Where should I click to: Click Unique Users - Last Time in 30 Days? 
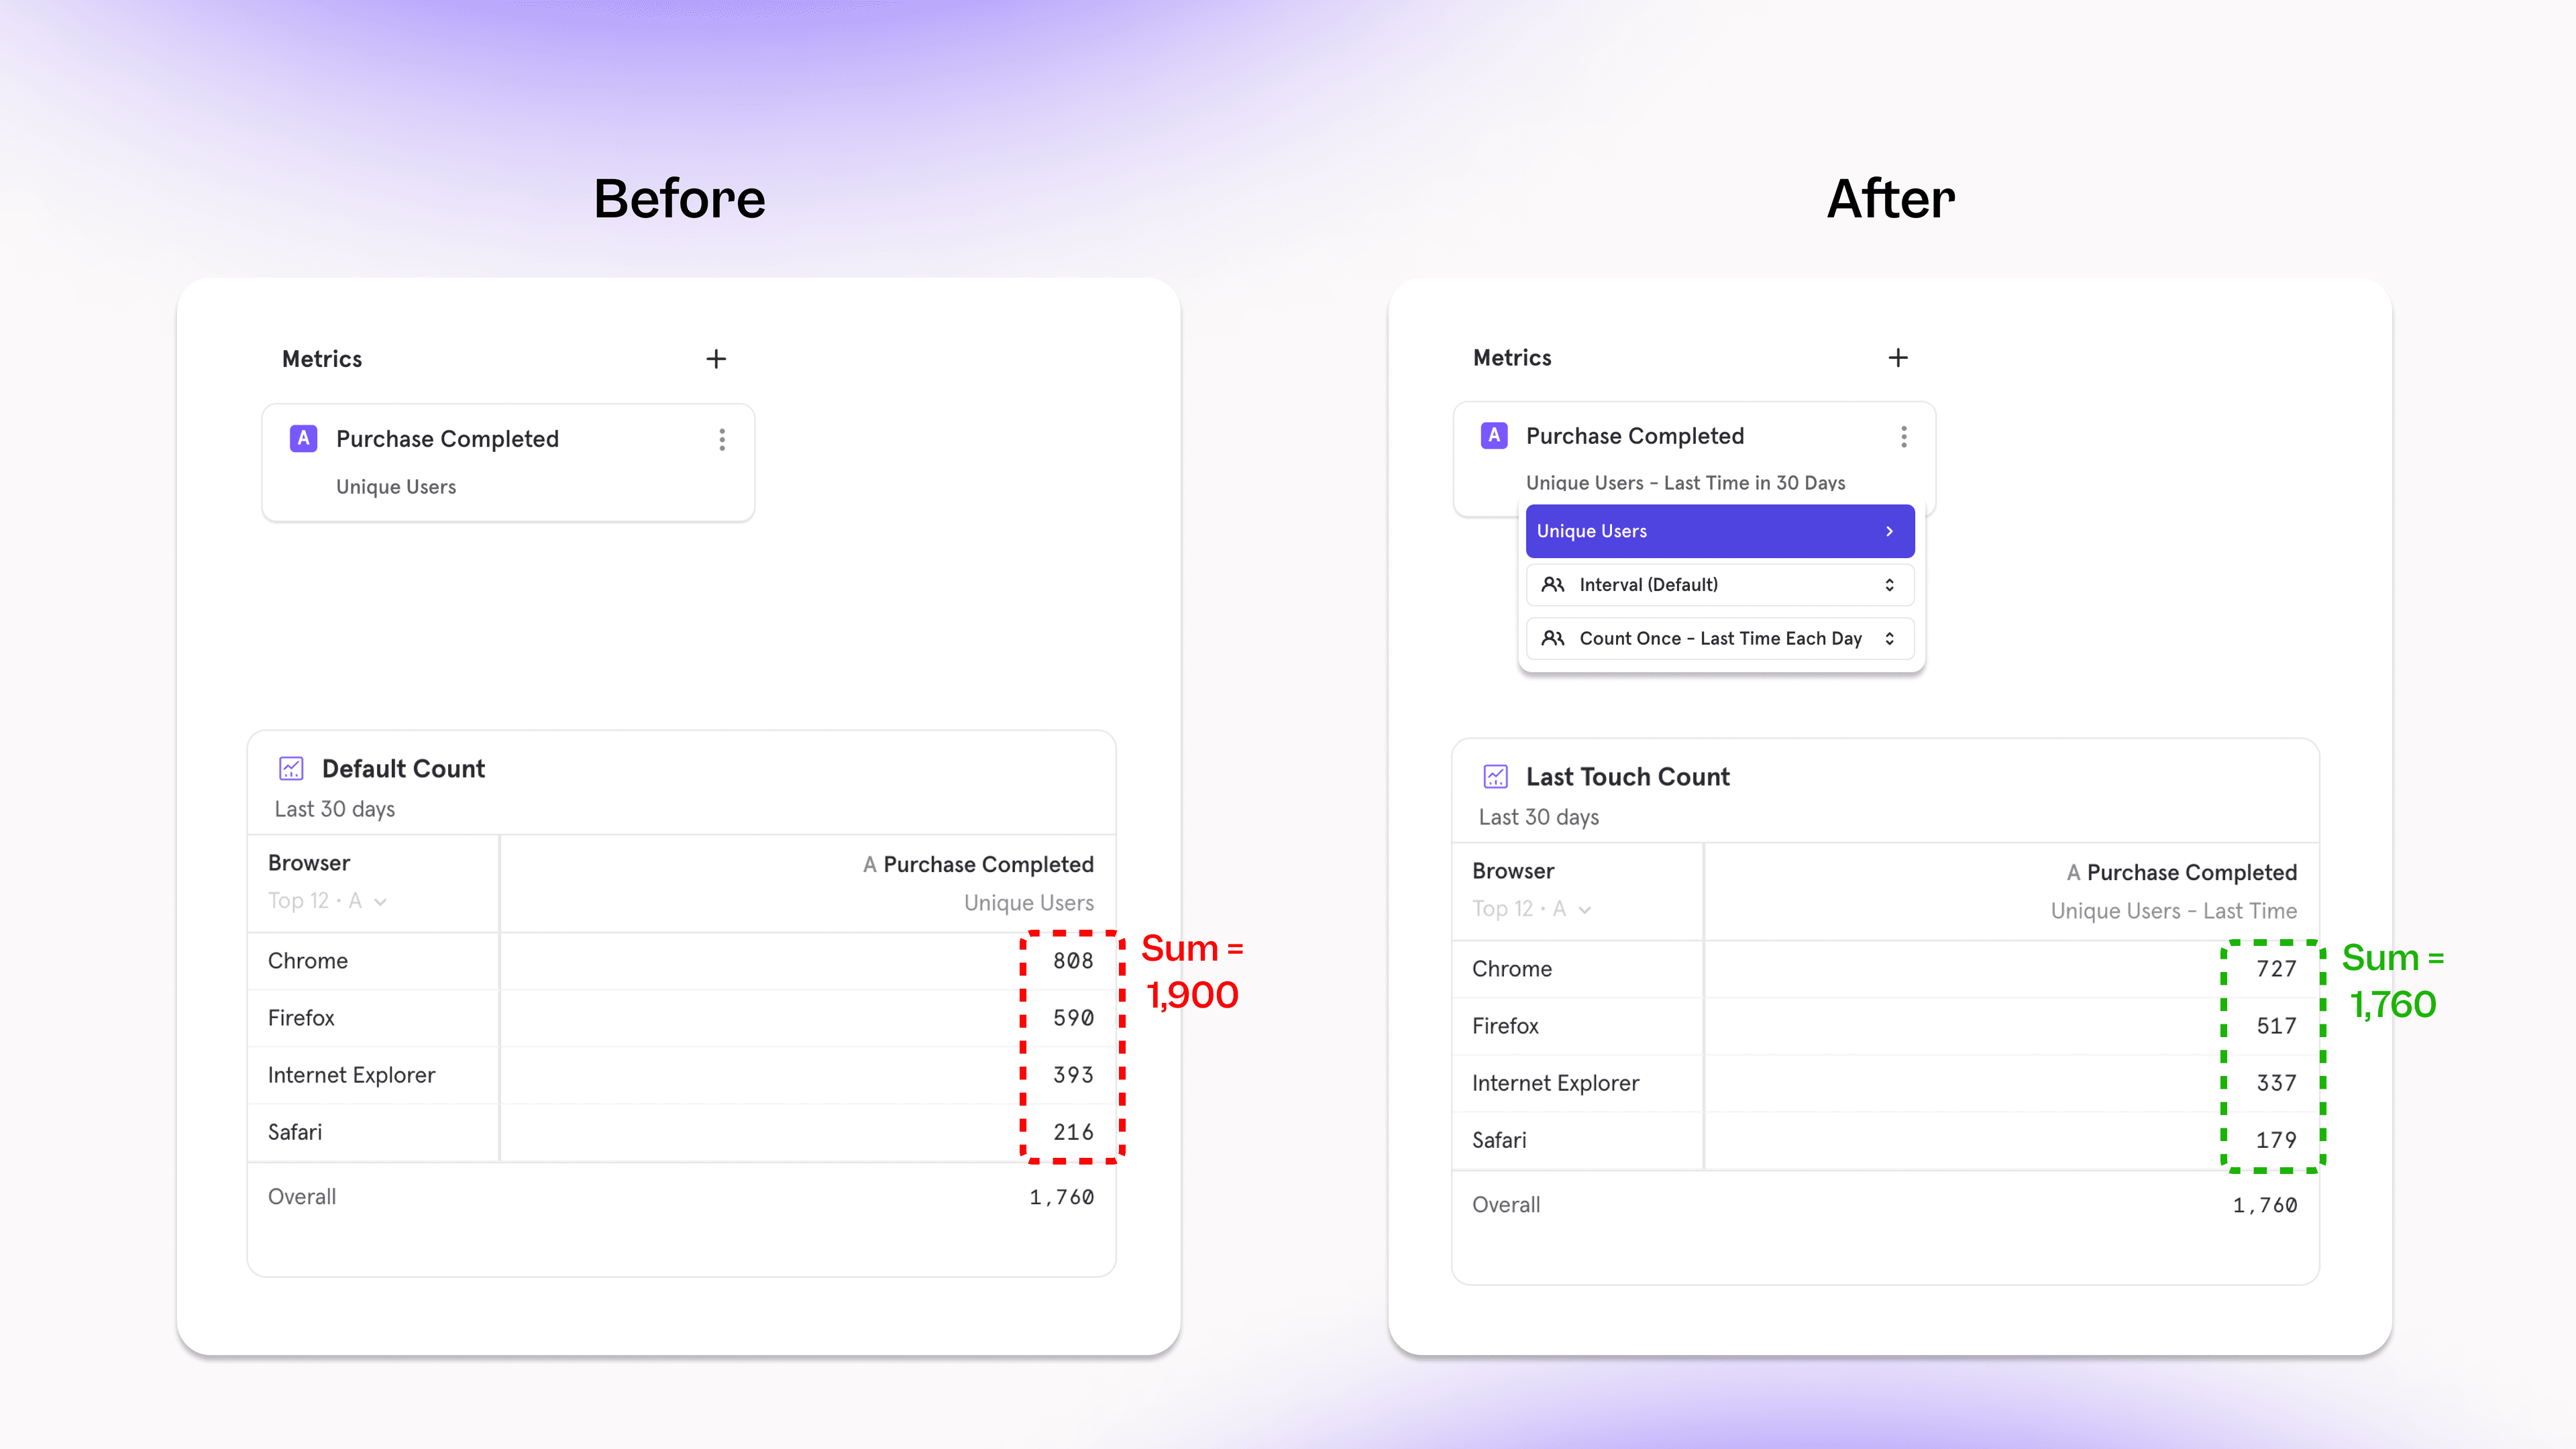1686,483
